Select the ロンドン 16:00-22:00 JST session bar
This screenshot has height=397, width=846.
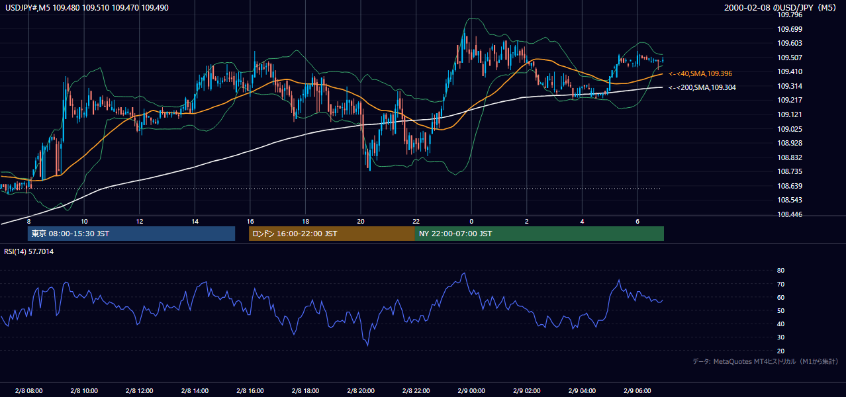(x=332, y=234)
